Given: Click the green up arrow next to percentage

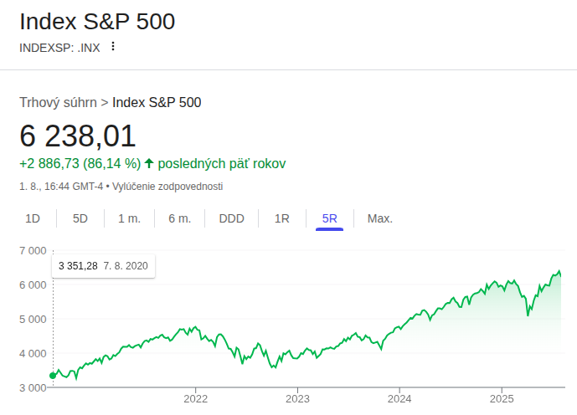Looking at the screenshot, I should pyautogui.click(x=149, y=163).
